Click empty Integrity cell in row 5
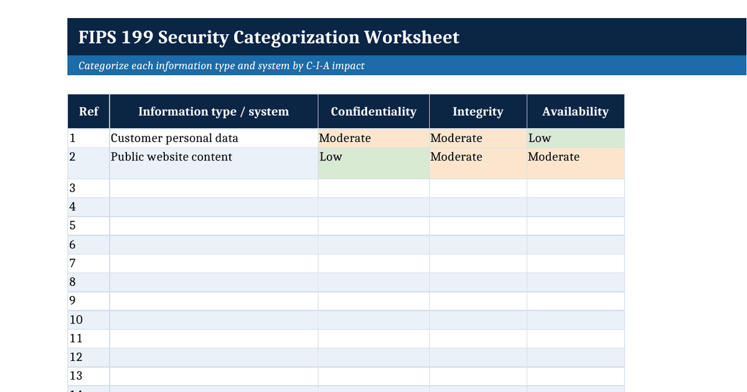Viewport: 747px width, 392px height. tap(478, 225)
